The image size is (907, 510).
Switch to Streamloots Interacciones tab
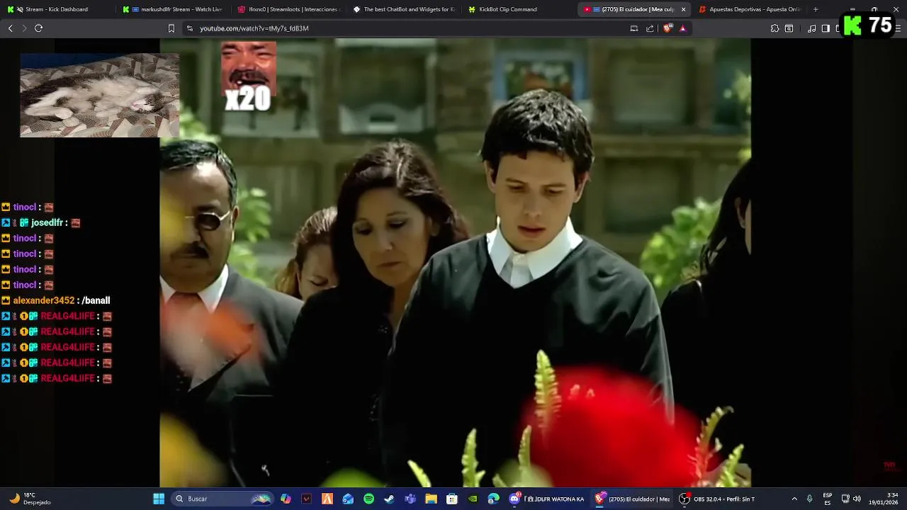coord(289,9)
